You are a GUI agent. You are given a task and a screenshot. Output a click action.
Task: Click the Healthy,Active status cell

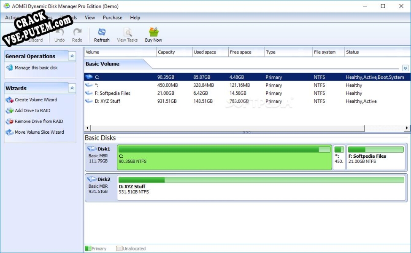click(x=361, y=101)
